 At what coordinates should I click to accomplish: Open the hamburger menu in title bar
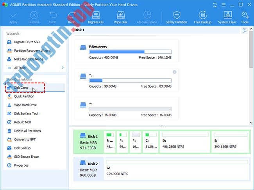[224, 5]
